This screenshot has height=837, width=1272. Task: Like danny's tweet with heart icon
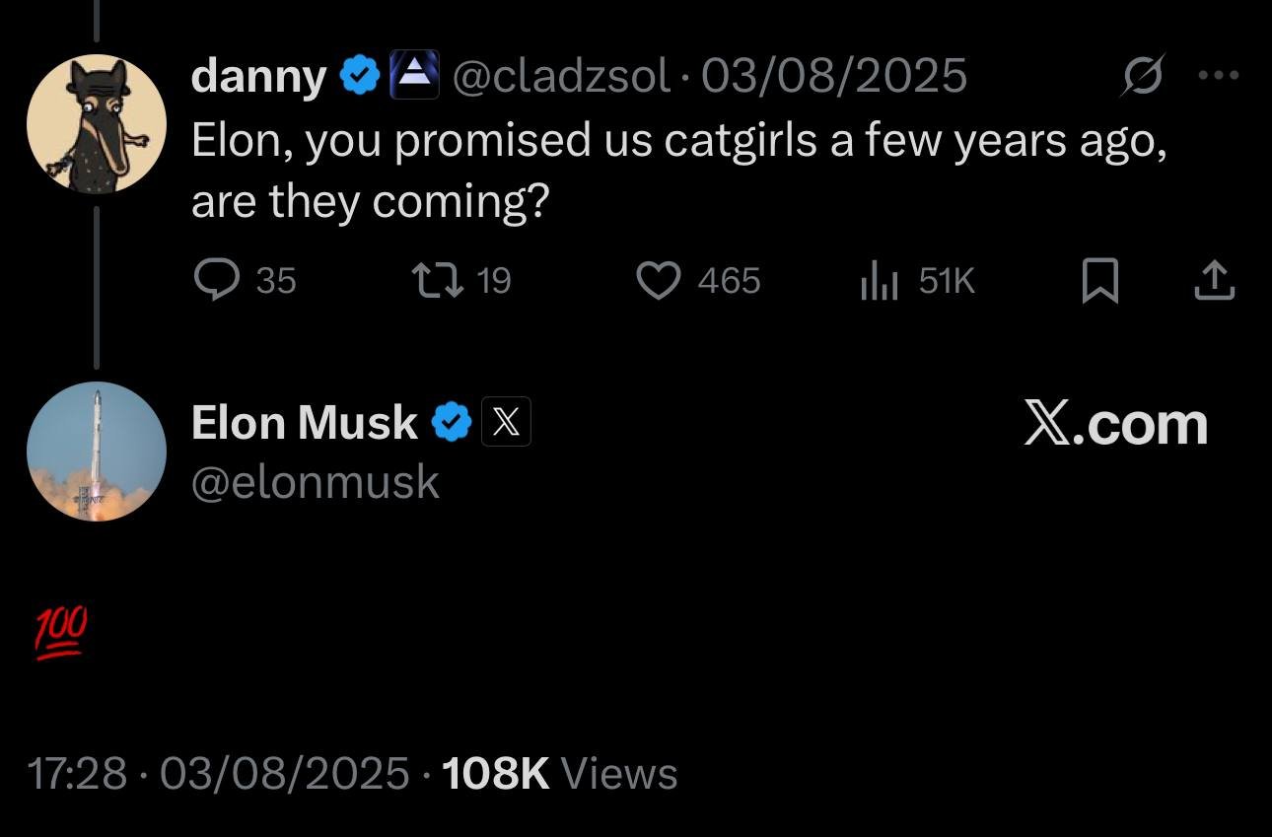pos(660,281)
